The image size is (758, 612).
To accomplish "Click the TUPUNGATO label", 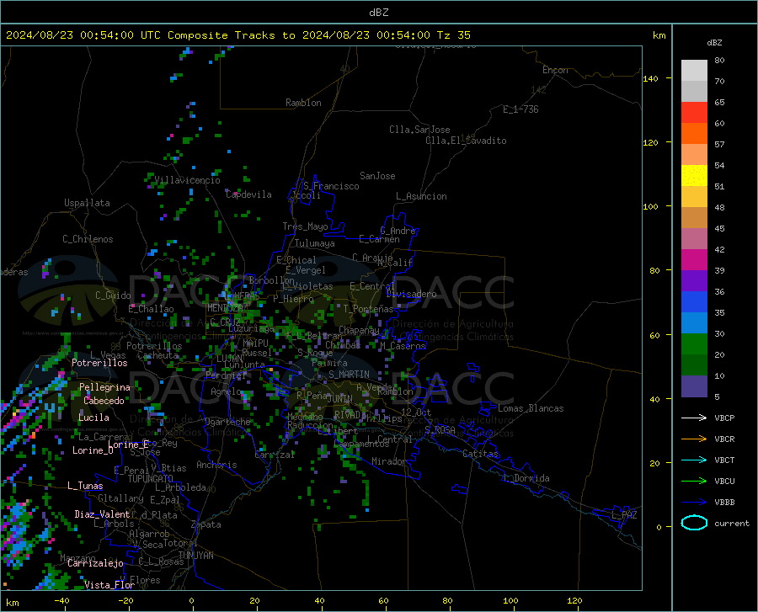I will click(x=151, y=479).
